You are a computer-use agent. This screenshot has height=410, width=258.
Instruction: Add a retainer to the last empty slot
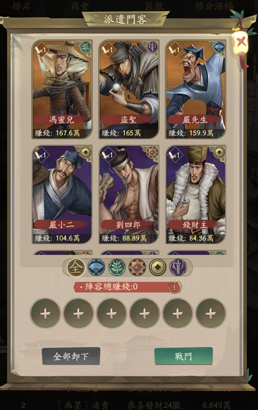(211, 313)
